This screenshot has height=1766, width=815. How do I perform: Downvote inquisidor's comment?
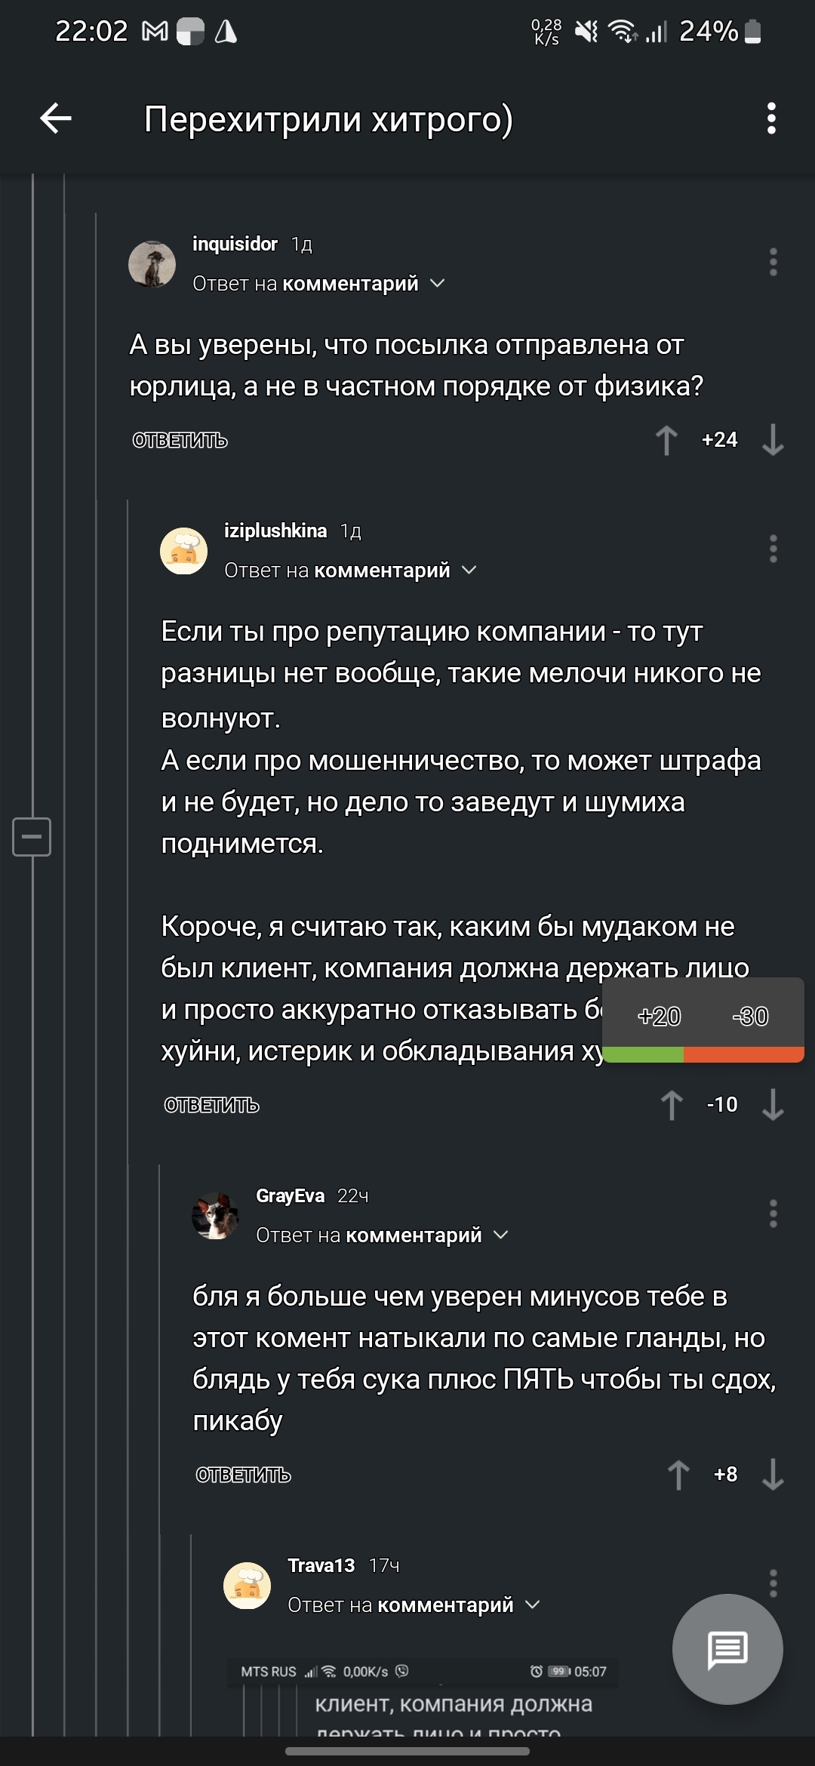[x=773, y=440]
